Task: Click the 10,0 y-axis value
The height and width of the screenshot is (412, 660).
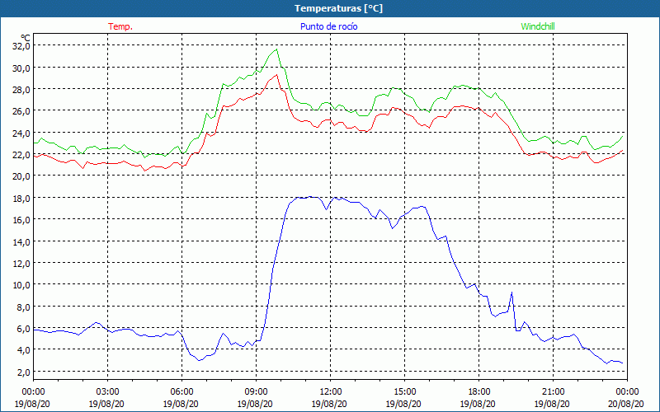Action: coord(21,285)
